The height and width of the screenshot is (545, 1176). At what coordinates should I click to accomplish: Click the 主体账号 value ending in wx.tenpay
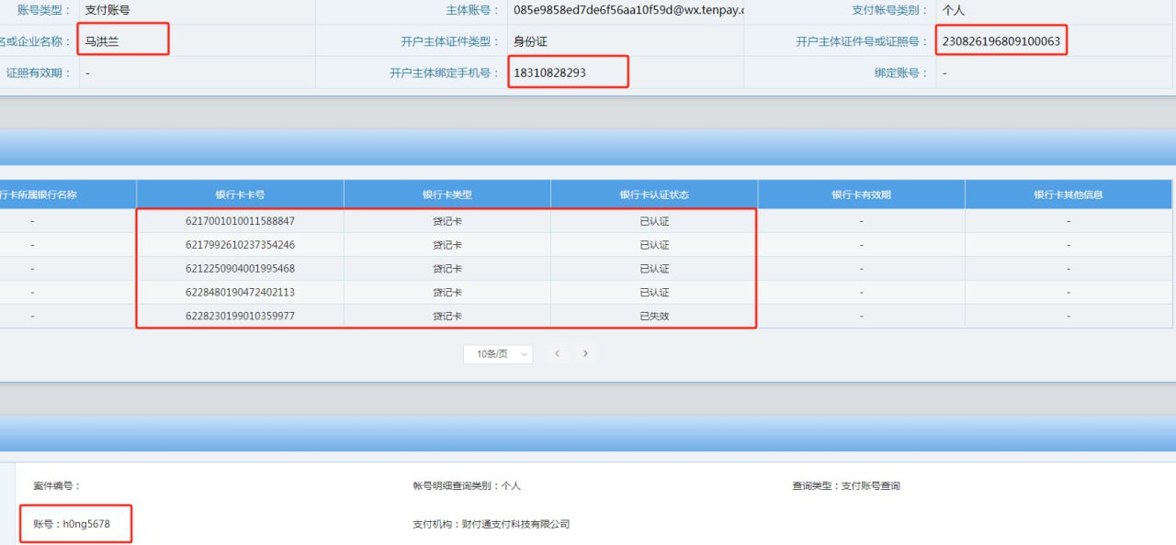[628, 11]
